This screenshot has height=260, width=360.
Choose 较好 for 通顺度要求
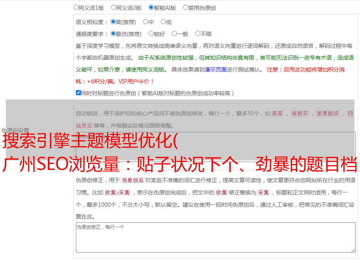point(151,34)
